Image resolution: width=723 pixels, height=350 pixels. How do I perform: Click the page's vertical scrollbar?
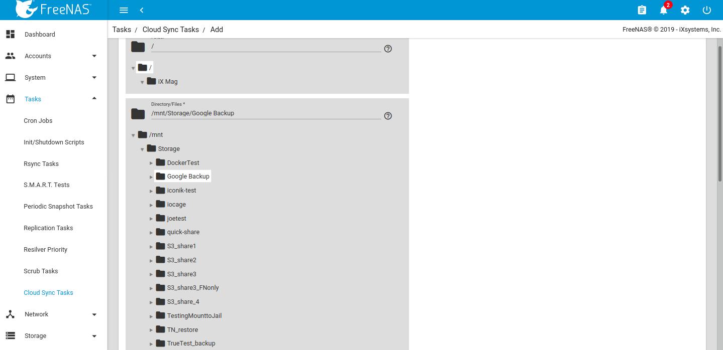coord(719,113)
